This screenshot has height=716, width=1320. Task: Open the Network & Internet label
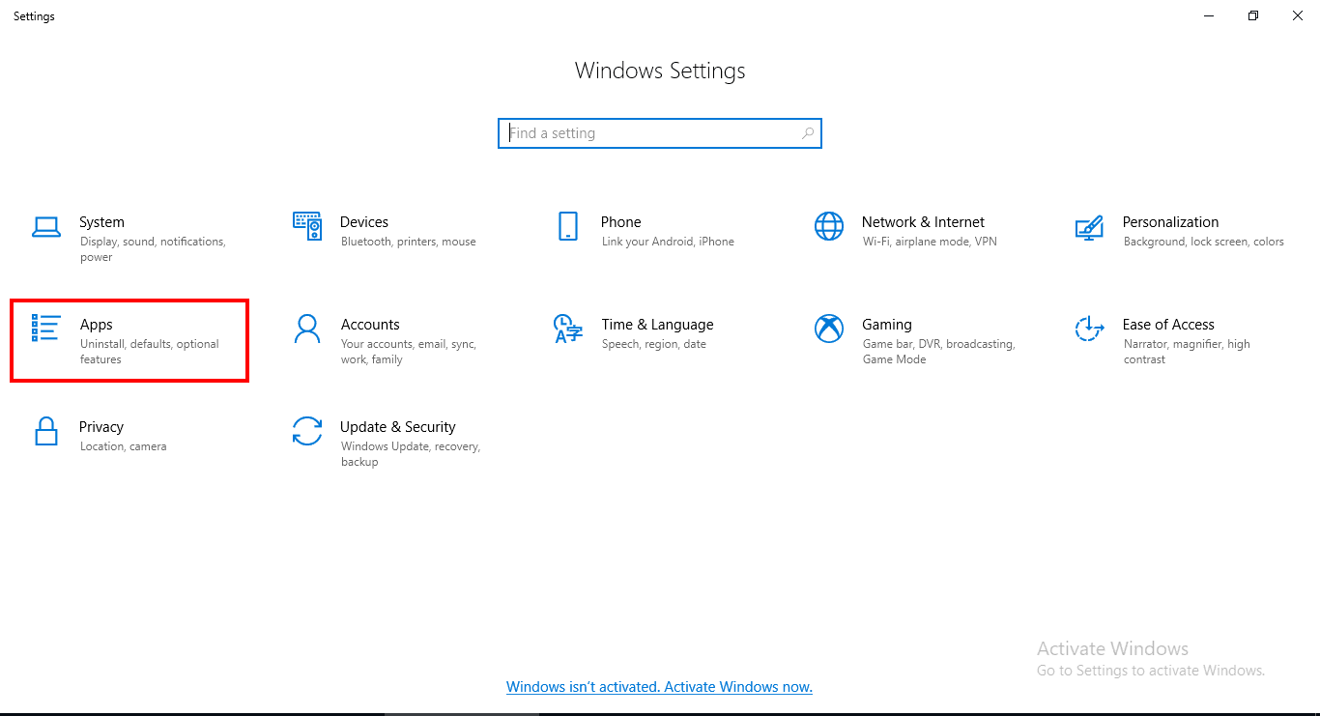[923, 222]
